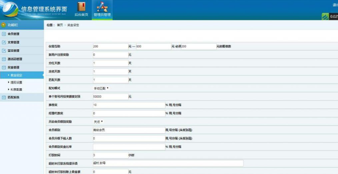Click the 退出 logout link

[x=335, y=5]
